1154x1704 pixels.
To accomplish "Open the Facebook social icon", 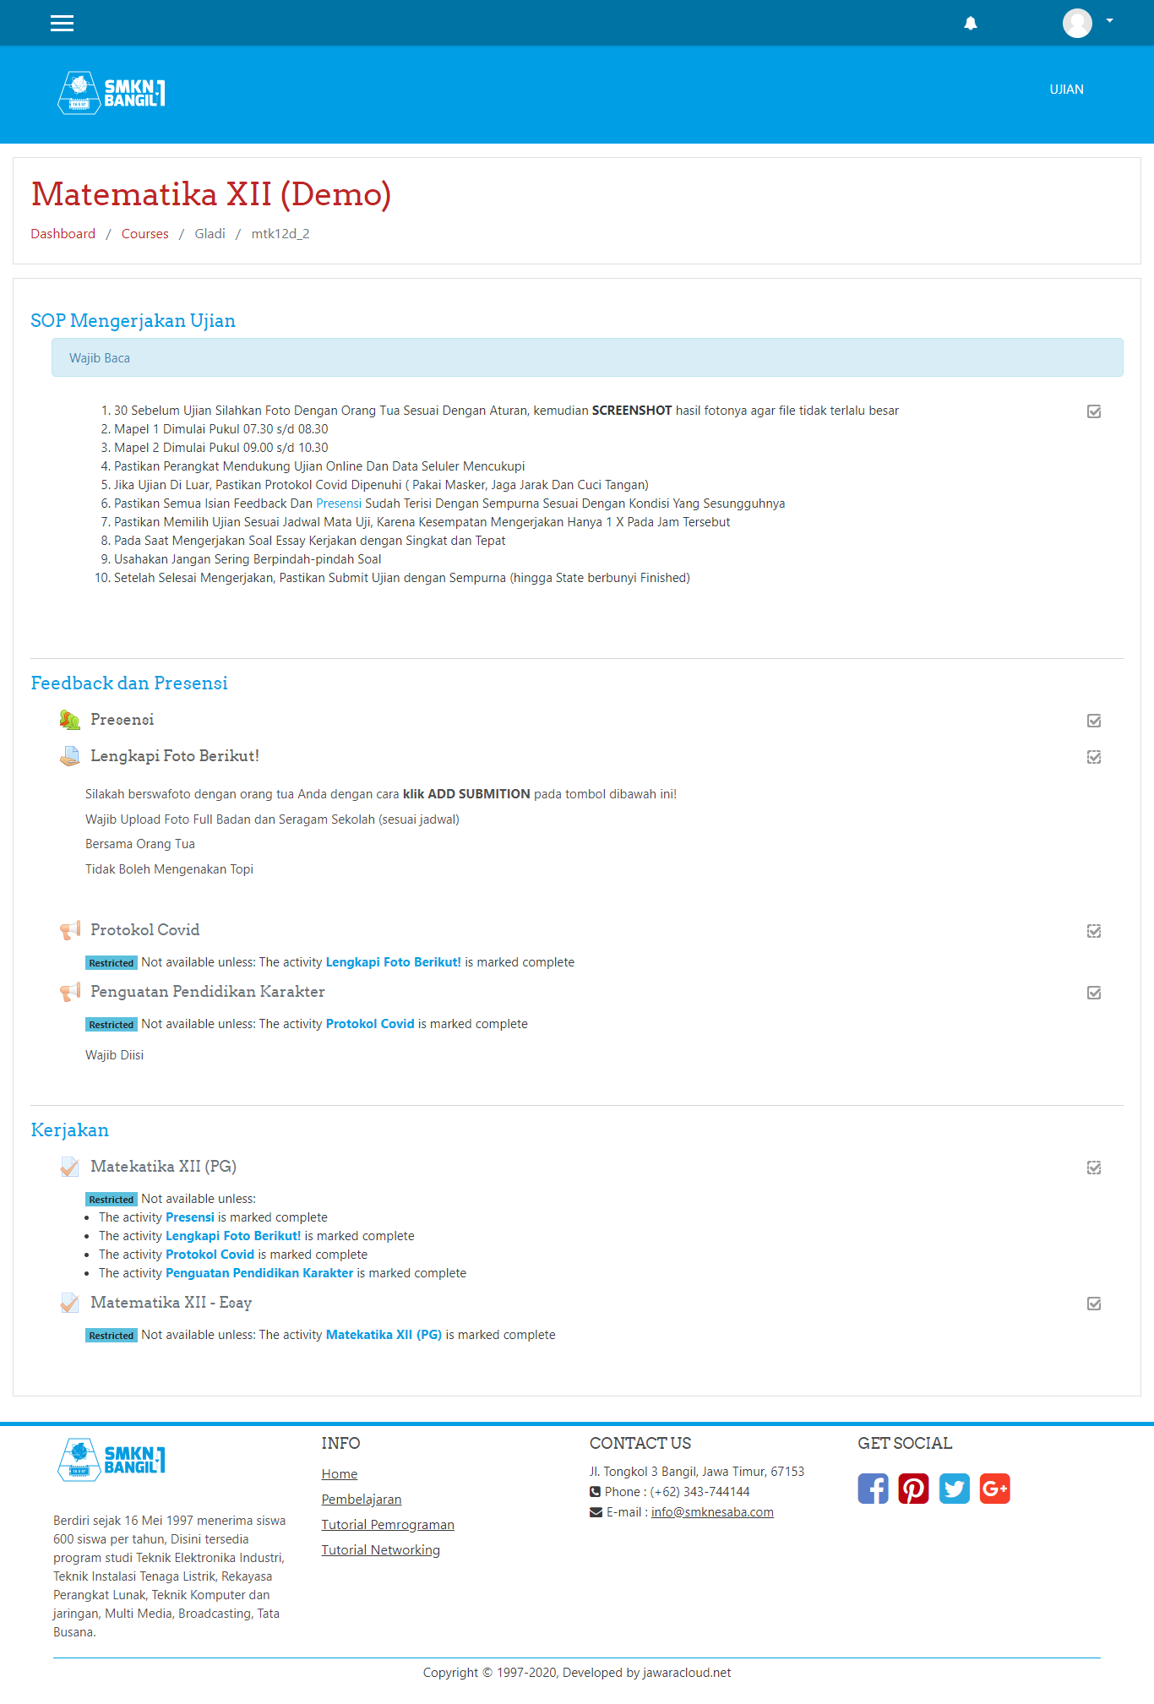I will 873,1489.
